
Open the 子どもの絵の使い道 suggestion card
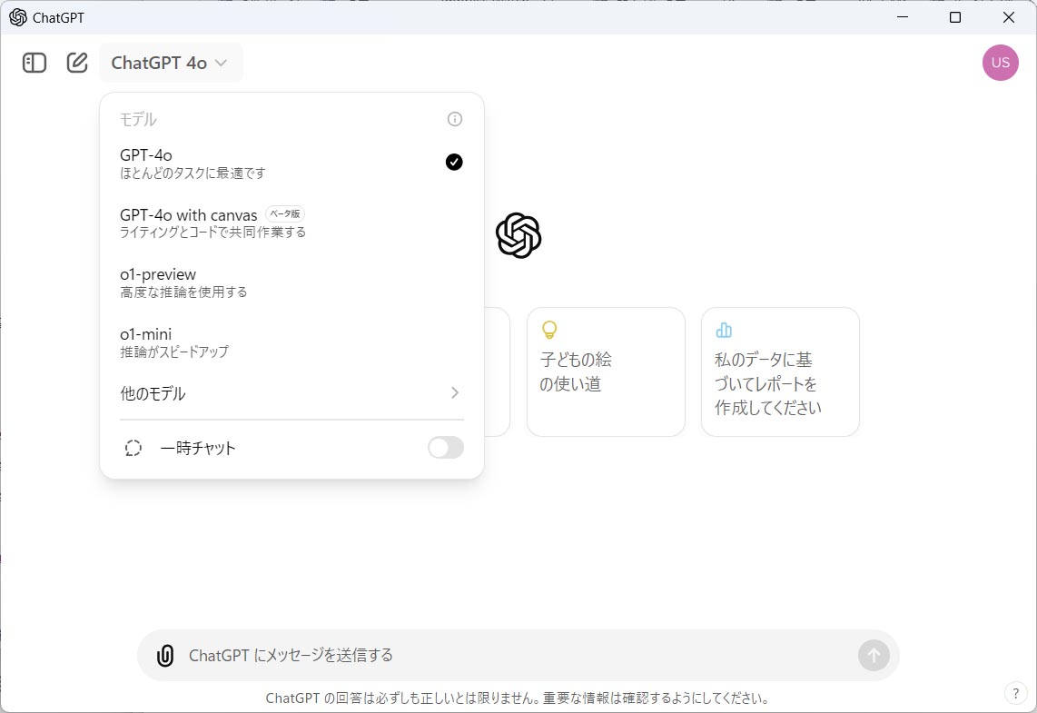(x=606, y=371)
